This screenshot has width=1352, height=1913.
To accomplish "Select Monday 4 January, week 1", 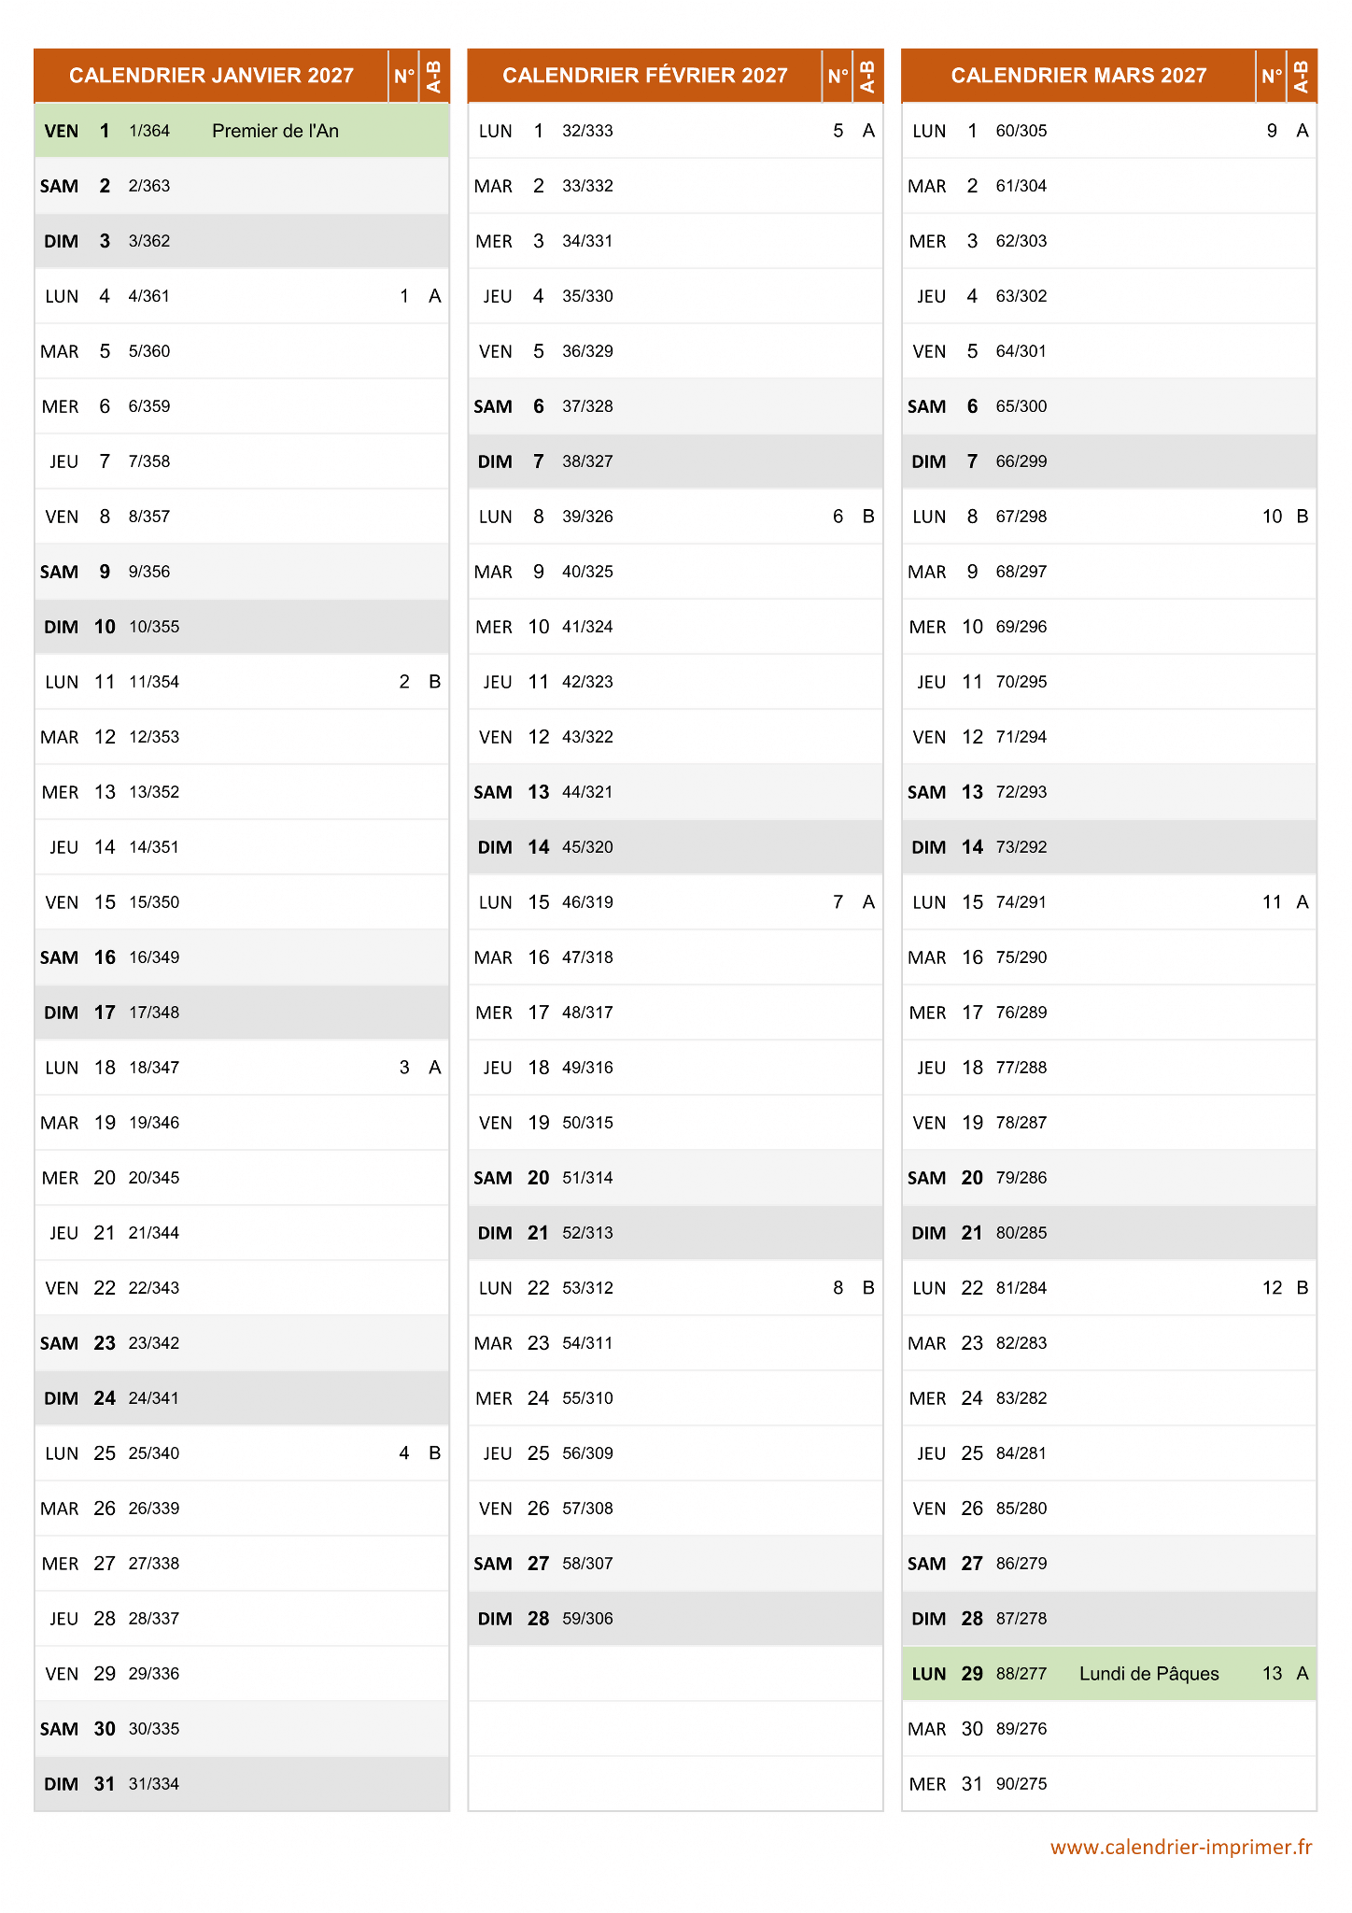I will click(241, 296).
